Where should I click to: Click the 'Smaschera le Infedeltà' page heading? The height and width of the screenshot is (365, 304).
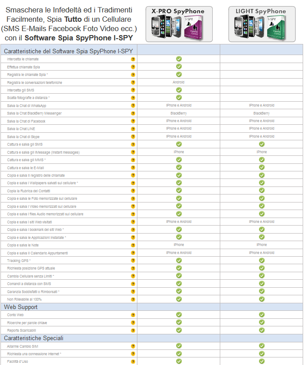[x=69, y=24]
